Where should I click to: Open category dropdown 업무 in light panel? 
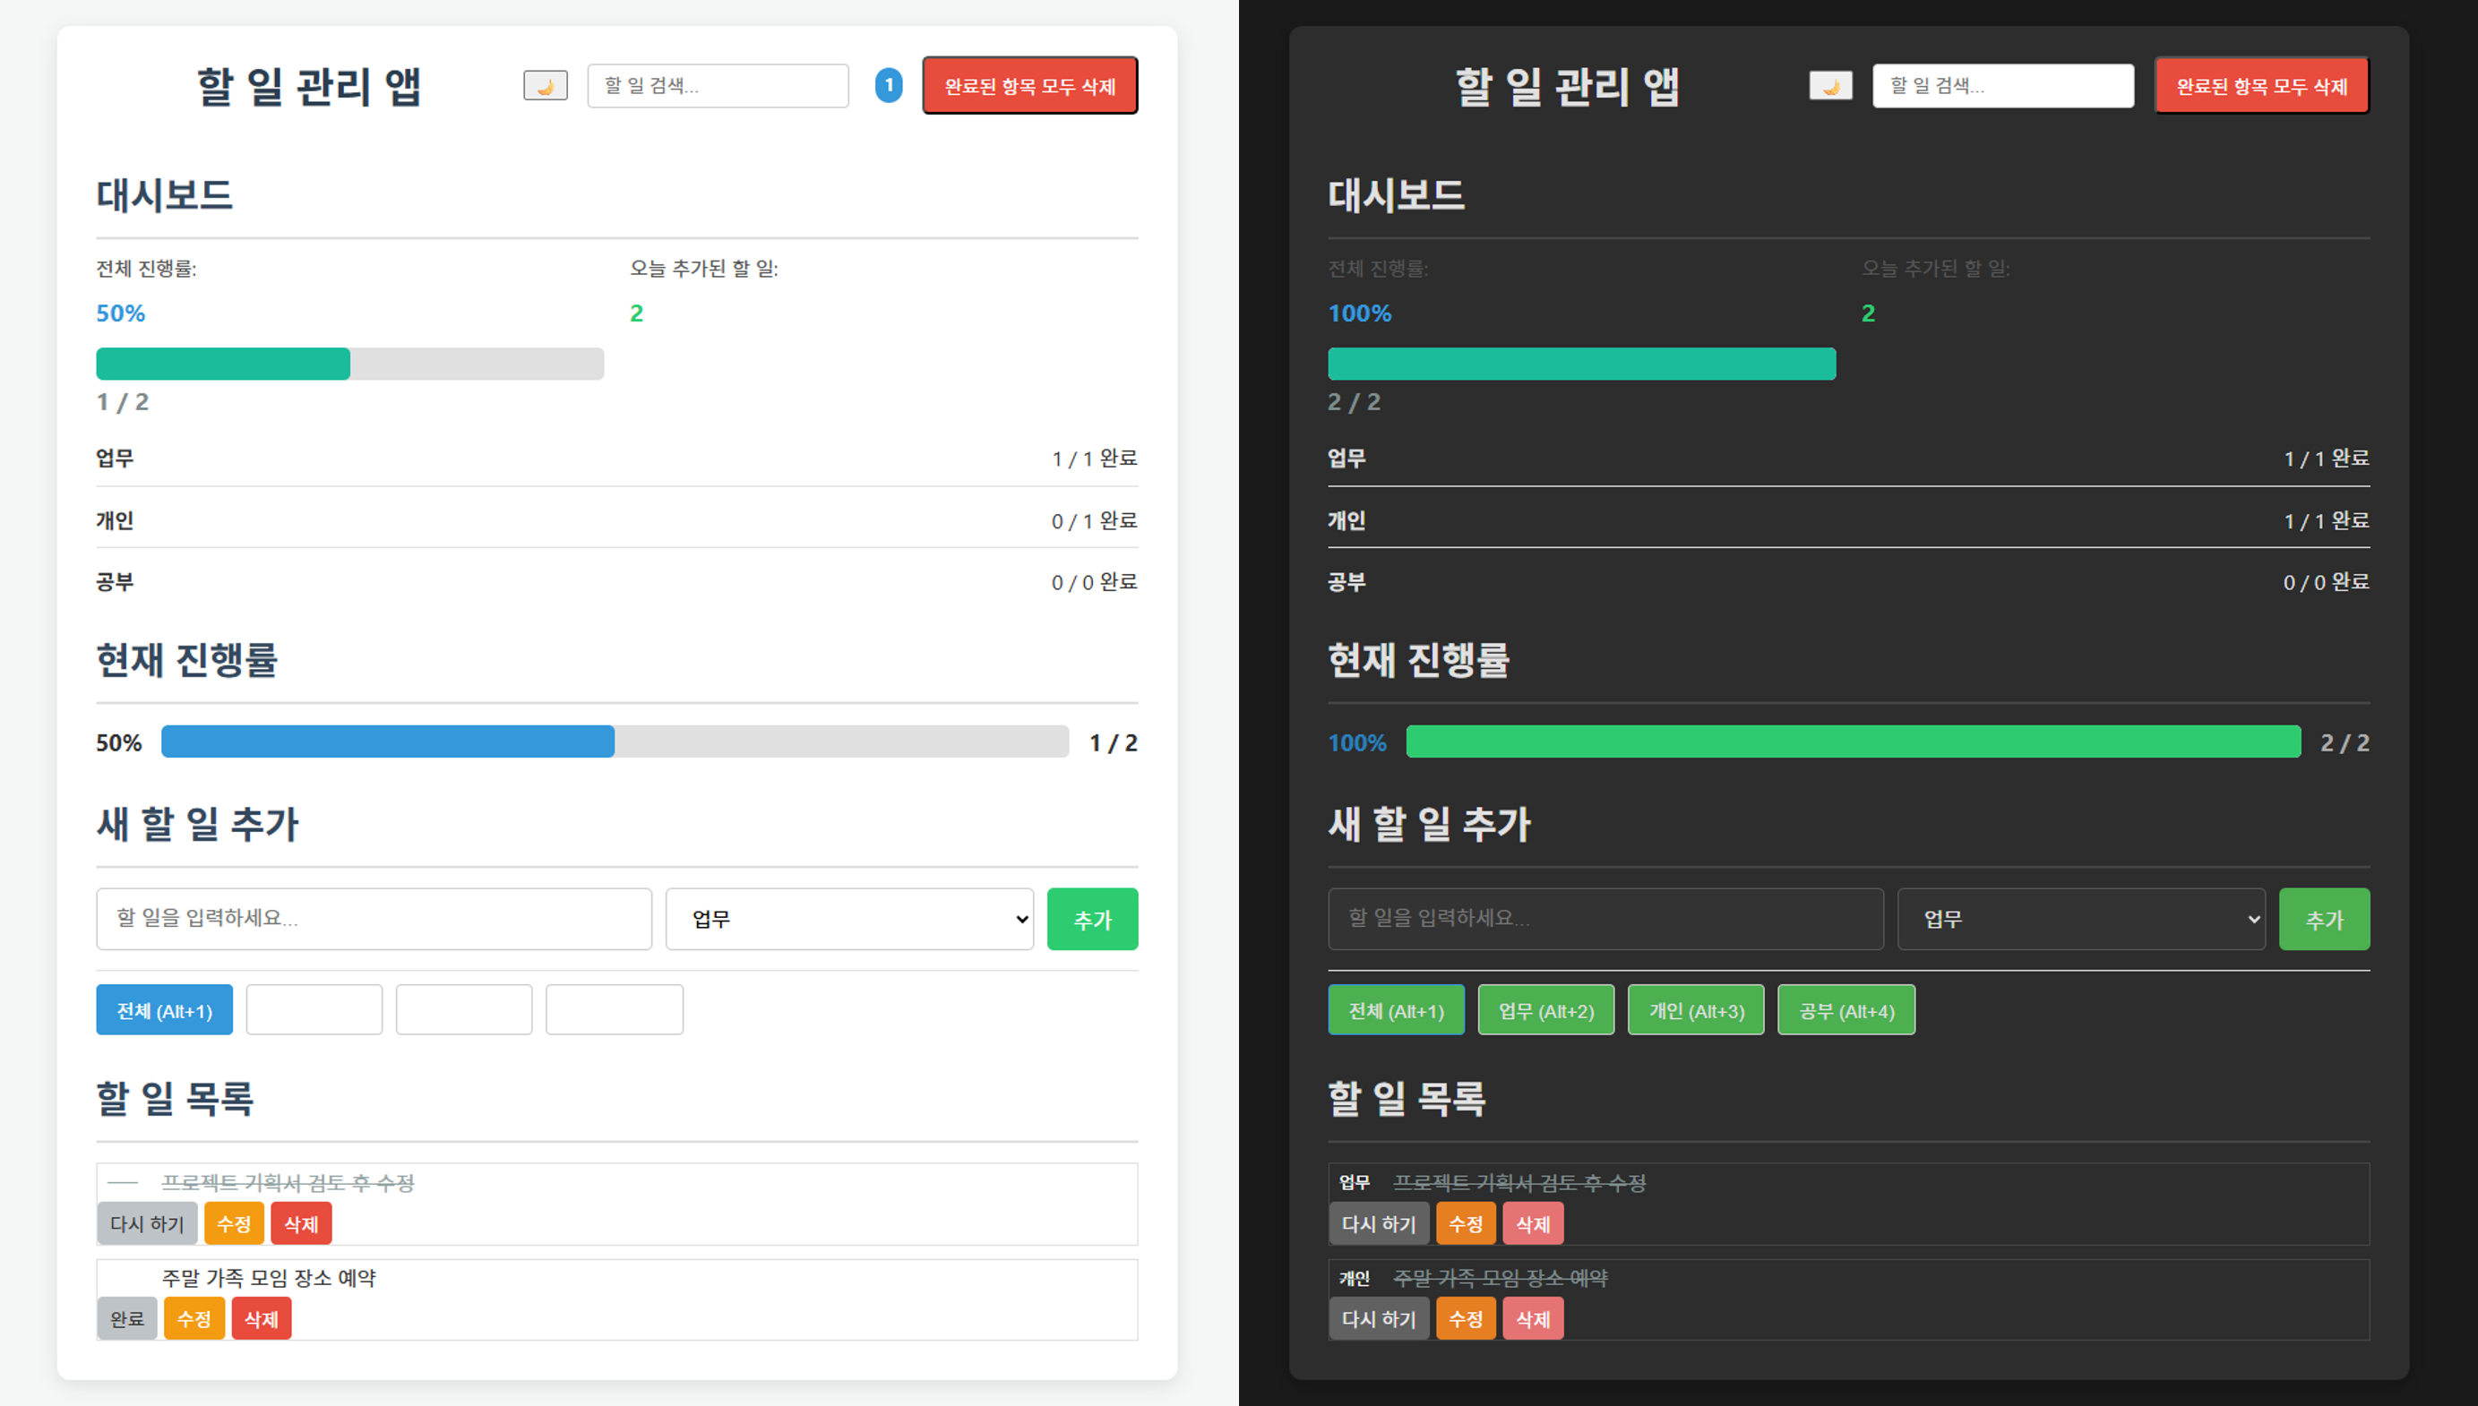849,920
